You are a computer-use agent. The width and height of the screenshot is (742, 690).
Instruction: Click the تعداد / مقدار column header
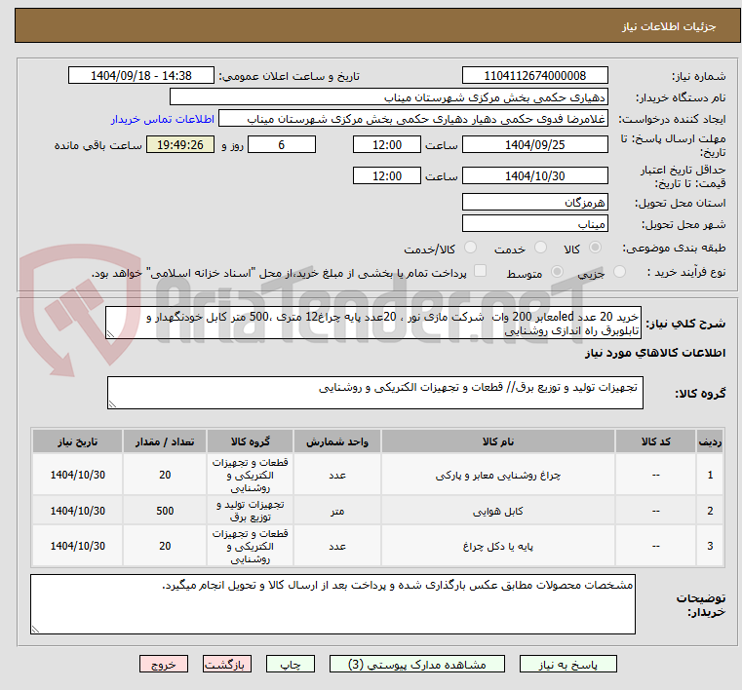pos(165,441)
